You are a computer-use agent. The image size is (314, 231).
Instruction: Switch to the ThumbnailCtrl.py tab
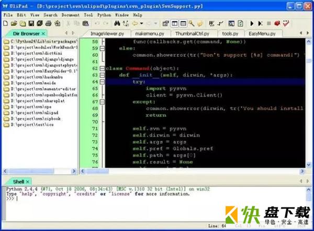[x=192, y=34]
